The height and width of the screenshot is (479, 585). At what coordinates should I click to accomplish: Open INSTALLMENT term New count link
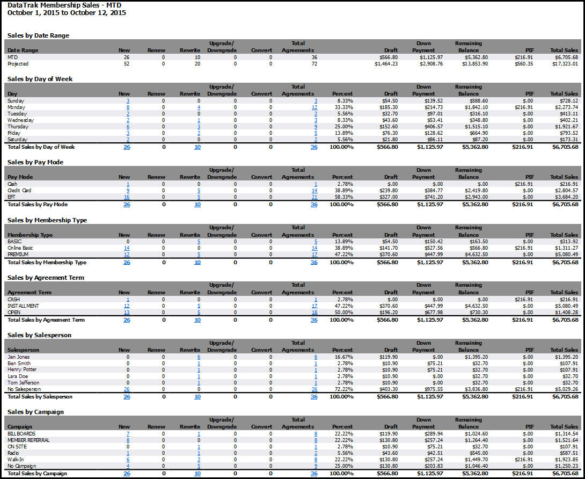coord(127,306)
